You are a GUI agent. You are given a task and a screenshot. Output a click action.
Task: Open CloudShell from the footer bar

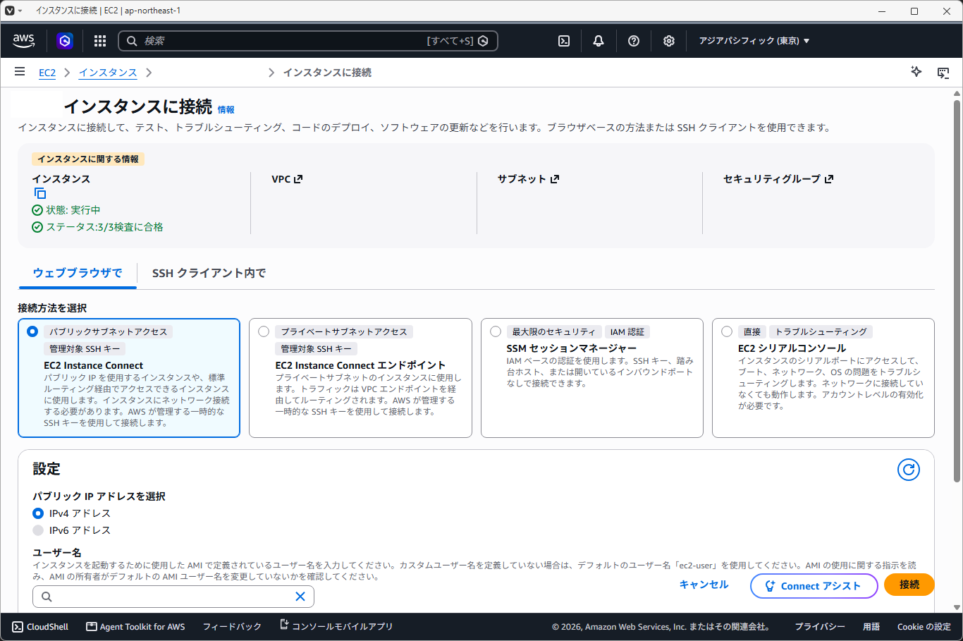pos(40,626)
